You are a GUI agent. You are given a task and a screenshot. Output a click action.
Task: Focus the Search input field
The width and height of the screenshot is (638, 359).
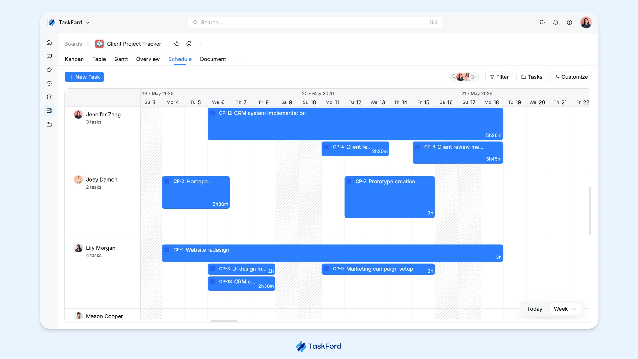point(315,22)
